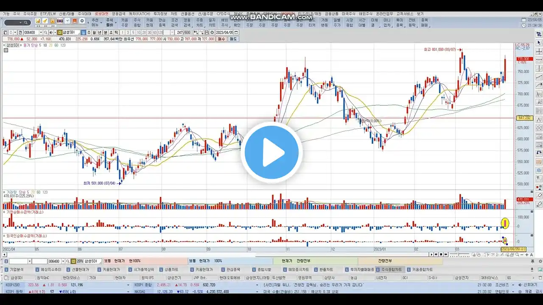
Task: Click the 시장종합 toolbar button
Action: point(350,22)
